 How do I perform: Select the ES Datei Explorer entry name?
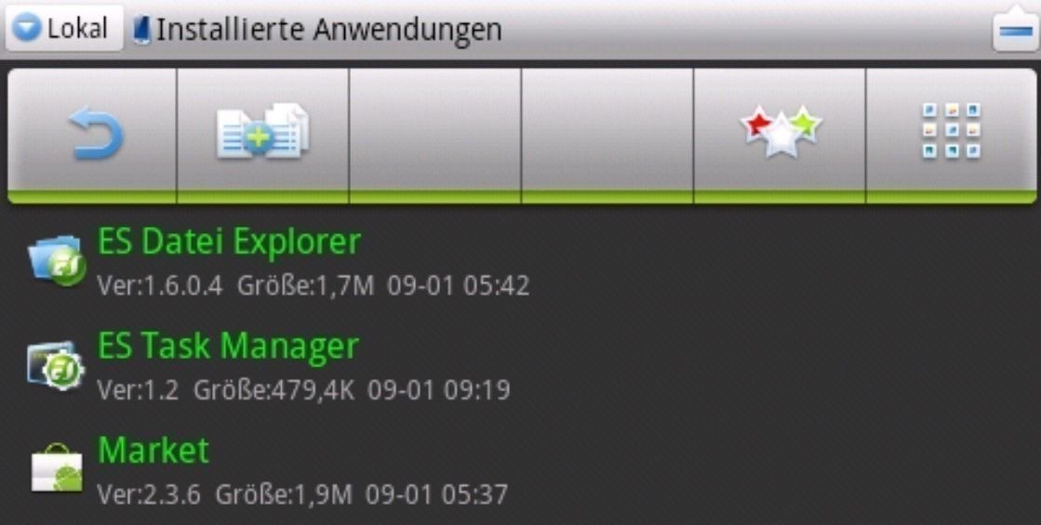229,242
